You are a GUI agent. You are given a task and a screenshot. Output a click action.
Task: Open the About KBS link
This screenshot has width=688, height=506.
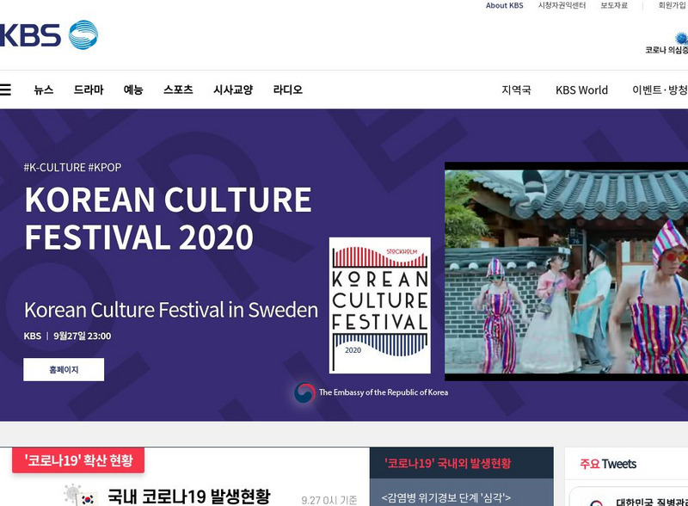tap(505, 7)
